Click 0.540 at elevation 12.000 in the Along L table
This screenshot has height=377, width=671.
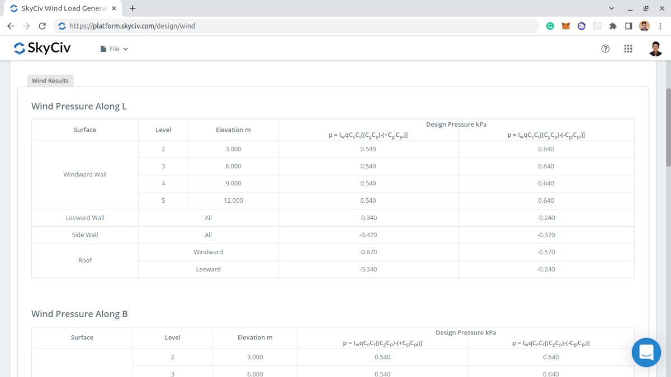[368, 201]
